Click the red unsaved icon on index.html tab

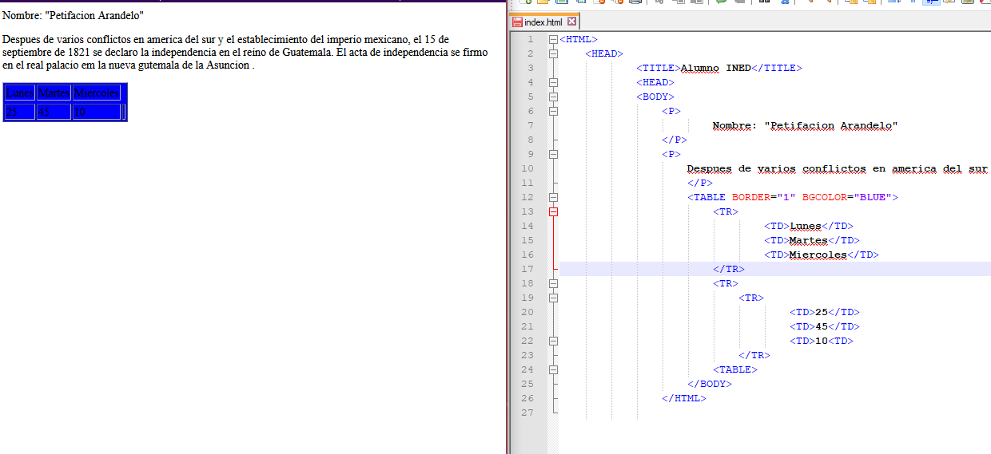[517, 22]
